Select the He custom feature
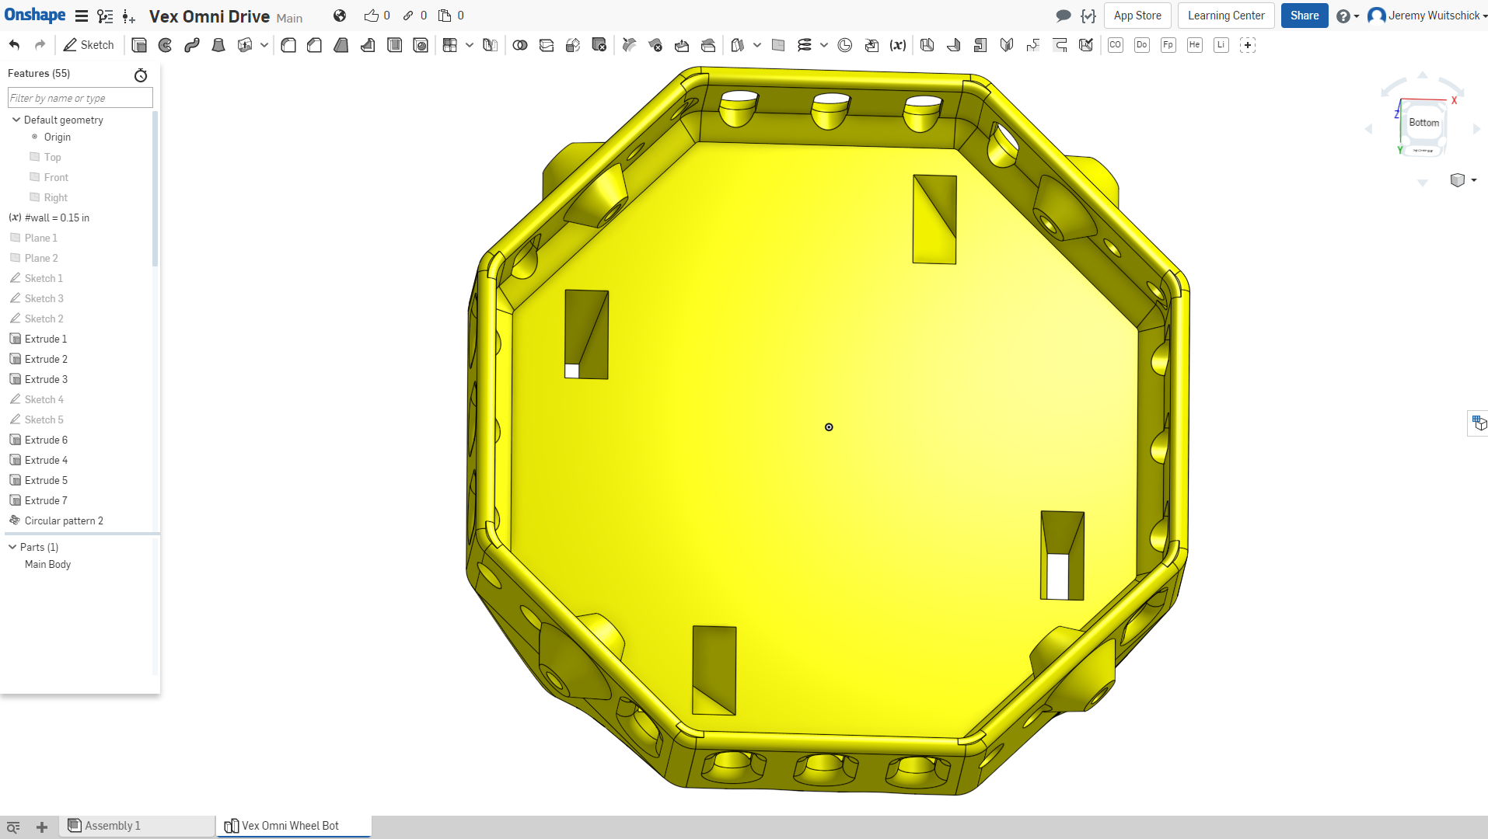 pyautogui.click(x=1195, y=45)
